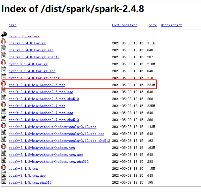201x194 pixels.
Task: Open spark-2.4.8.tgz.sha512 checksum link
Action: click(30, 182)
